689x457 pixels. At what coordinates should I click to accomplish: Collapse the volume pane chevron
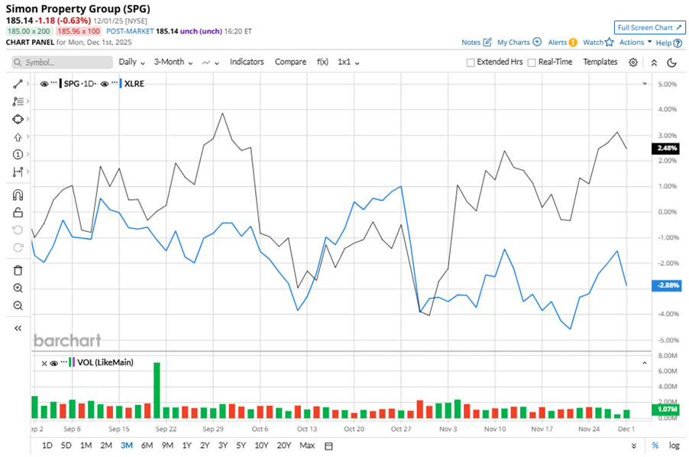point(645,363)
